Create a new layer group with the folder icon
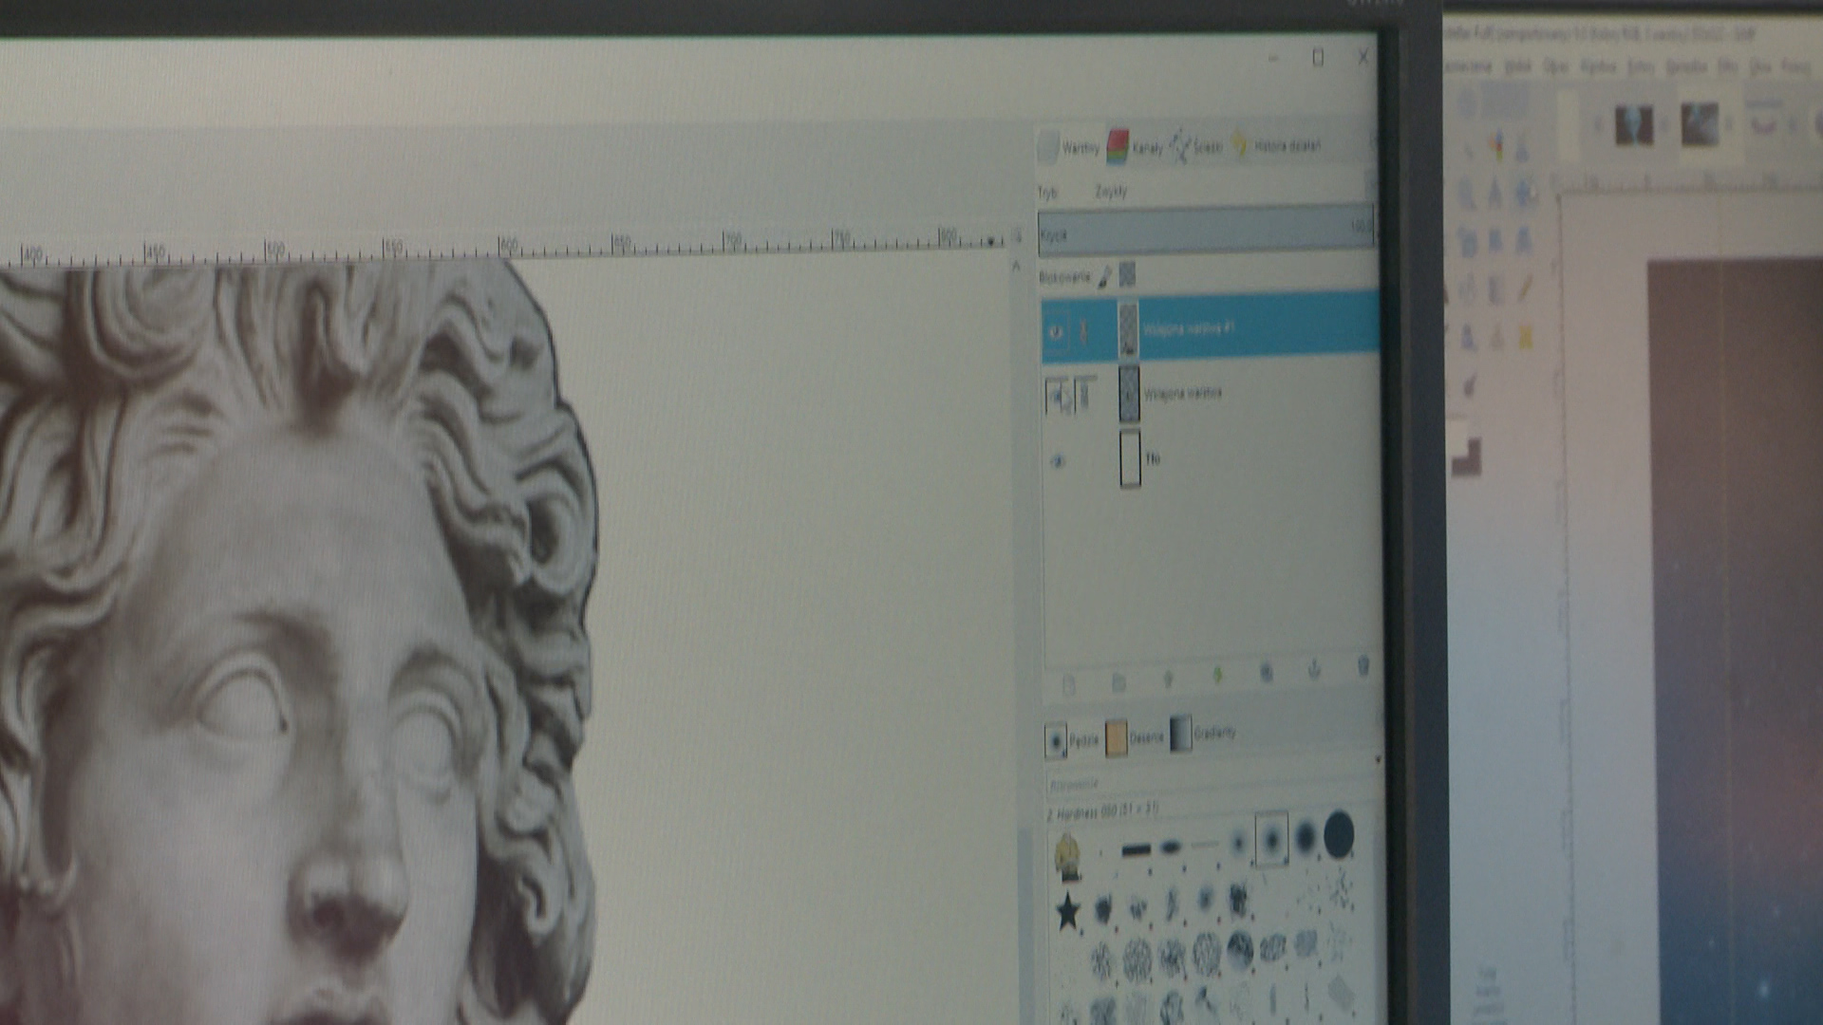 [x=1118, y=681]
